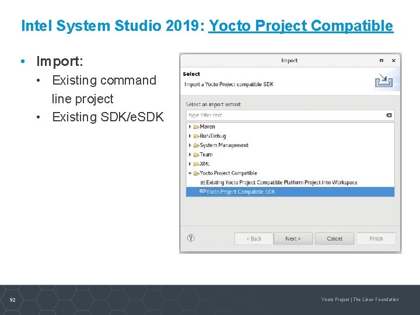Click the < Back button
Viewport: 420px width, 315px height.
tap(254, 239)
